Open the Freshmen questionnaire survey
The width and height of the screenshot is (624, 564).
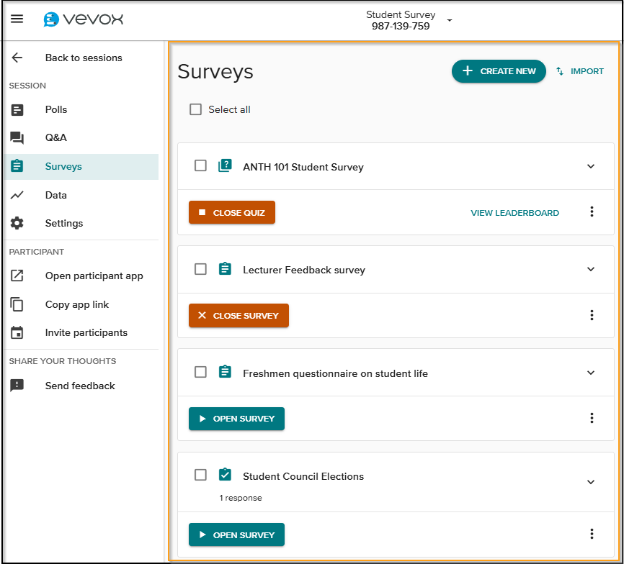click(236, 419)
